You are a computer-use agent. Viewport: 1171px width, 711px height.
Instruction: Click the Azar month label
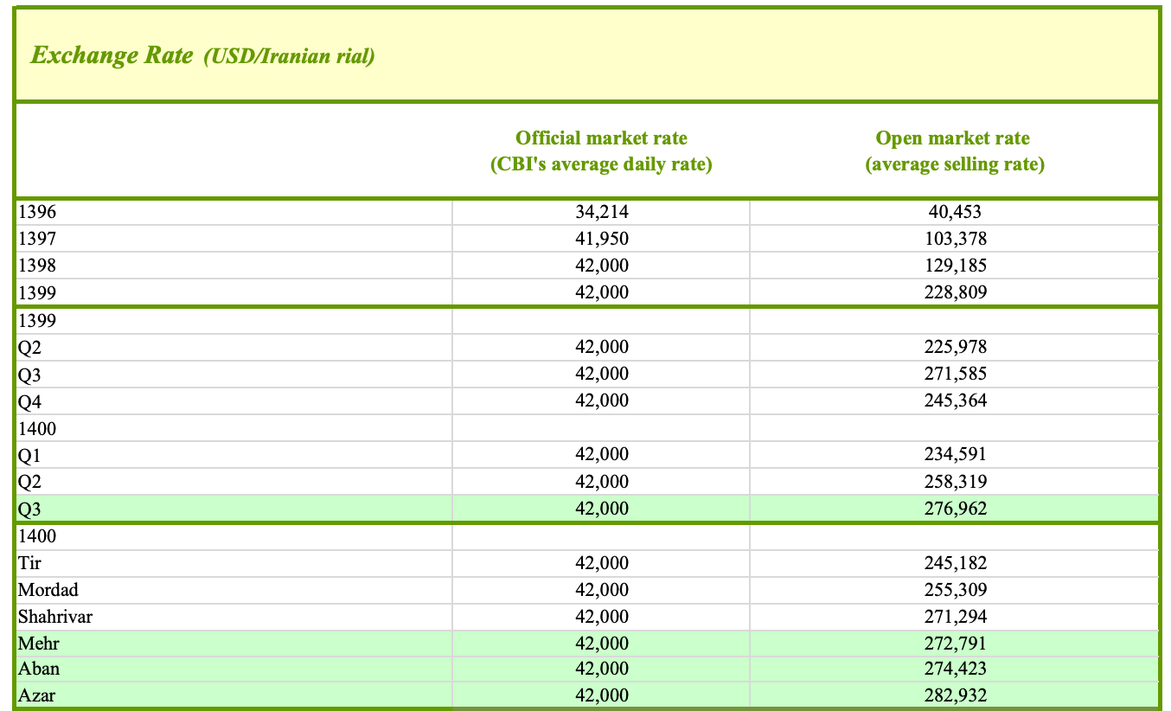[x=35, y=695]
